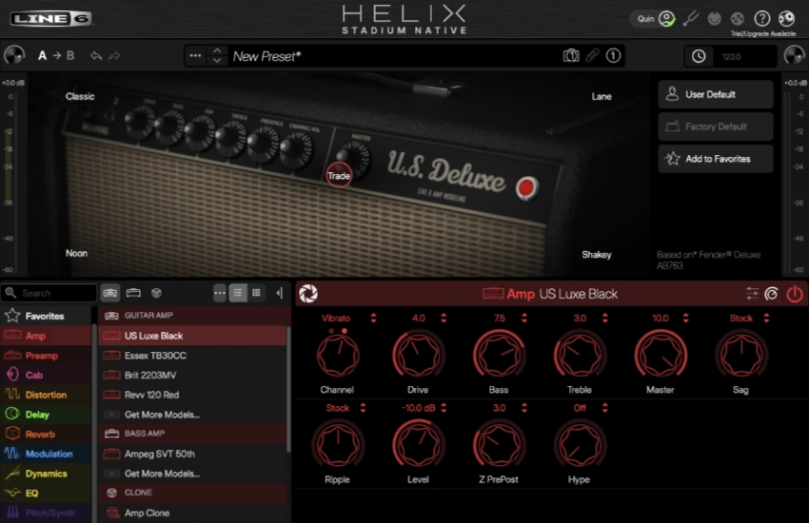The image size is (809, 523).
Task: Select the Favorites category
Action: tap(46, 316)
